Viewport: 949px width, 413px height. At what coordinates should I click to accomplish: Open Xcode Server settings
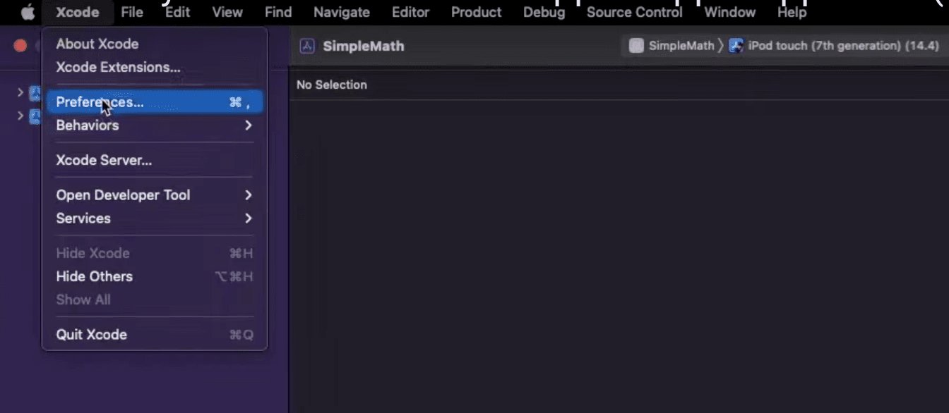pyautogui.click(x=103, y=160)
